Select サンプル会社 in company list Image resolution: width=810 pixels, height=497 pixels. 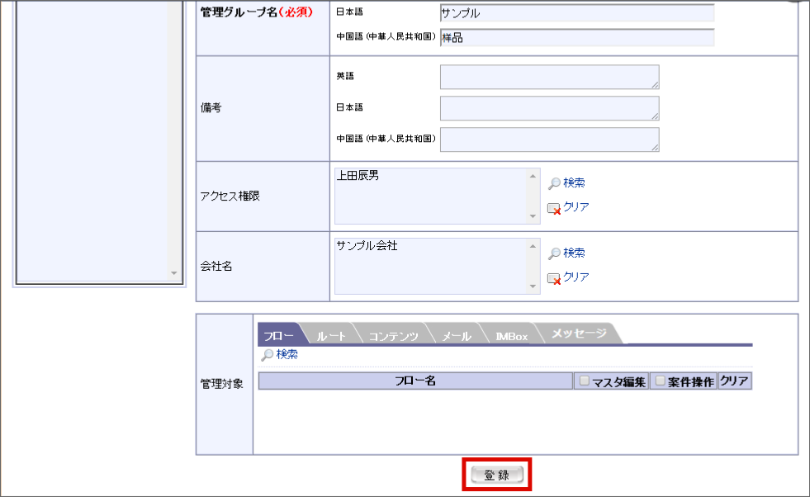[367, 246]
